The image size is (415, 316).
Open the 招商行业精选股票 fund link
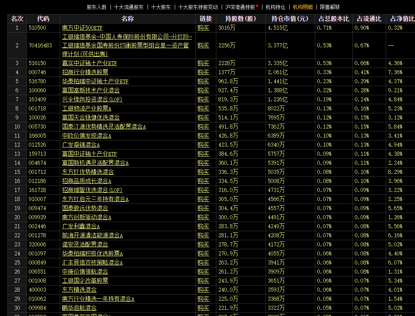click(x=85, y=72)
